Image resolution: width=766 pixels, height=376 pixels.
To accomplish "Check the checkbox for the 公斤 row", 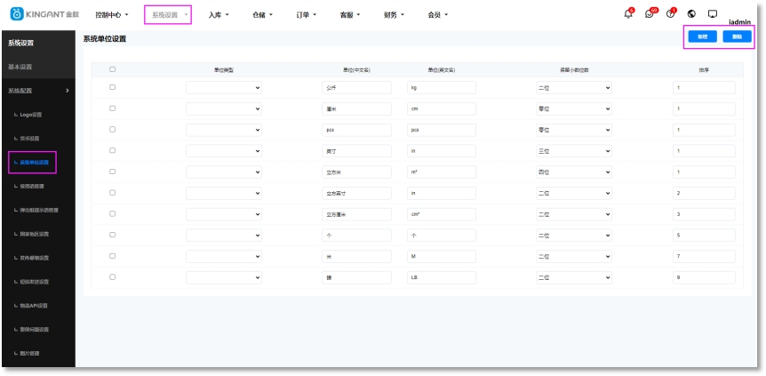I will [112, 87].
